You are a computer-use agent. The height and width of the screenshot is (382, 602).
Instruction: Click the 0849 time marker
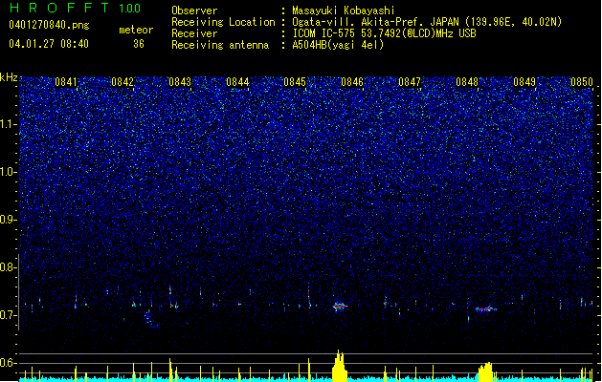pos(524,81)
